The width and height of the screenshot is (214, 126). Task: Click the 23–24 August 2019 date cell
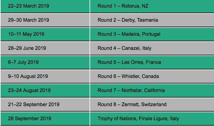point(29,91)
